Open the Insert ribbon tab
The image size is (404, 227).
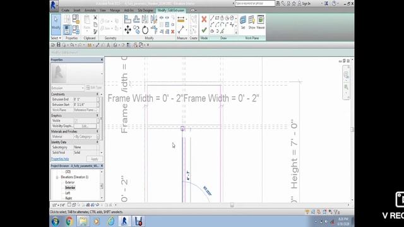[77, 10]
